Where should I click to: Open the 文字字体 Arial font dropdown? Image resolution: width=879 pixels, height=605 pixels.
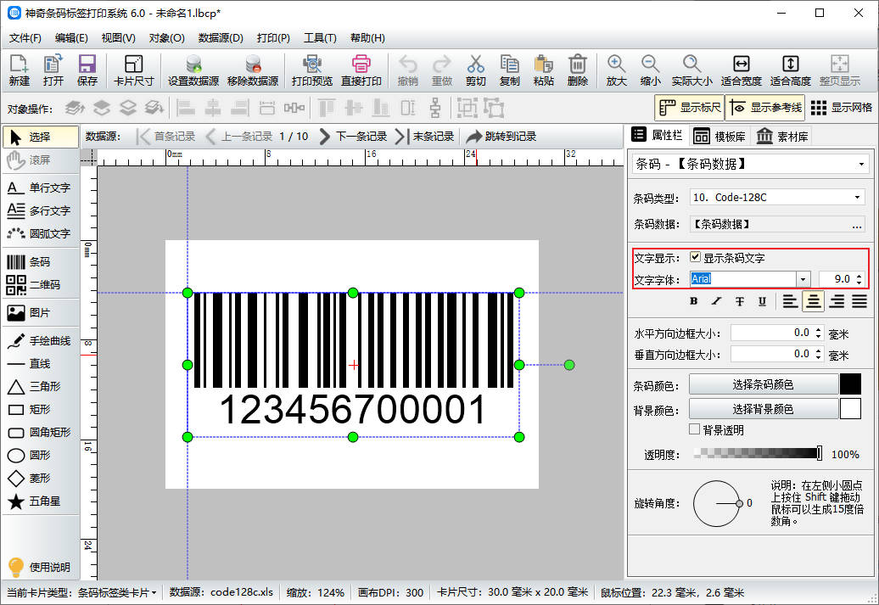point(803,279)
